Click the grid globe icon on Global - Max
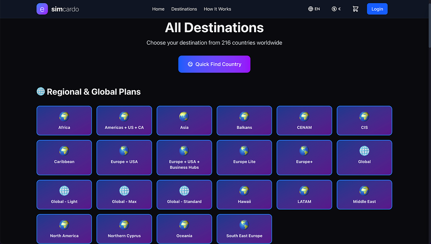431x244 pixels. 124,191
